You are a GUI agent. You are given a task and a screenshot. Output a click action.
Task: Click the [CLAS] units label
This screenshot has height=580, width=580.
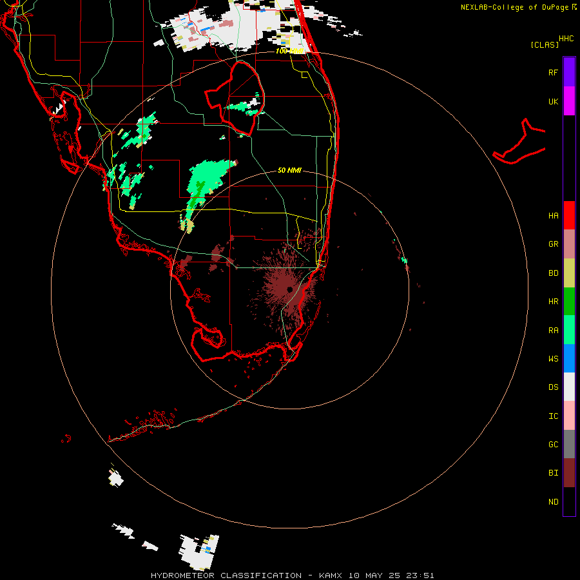coord(545,44)
